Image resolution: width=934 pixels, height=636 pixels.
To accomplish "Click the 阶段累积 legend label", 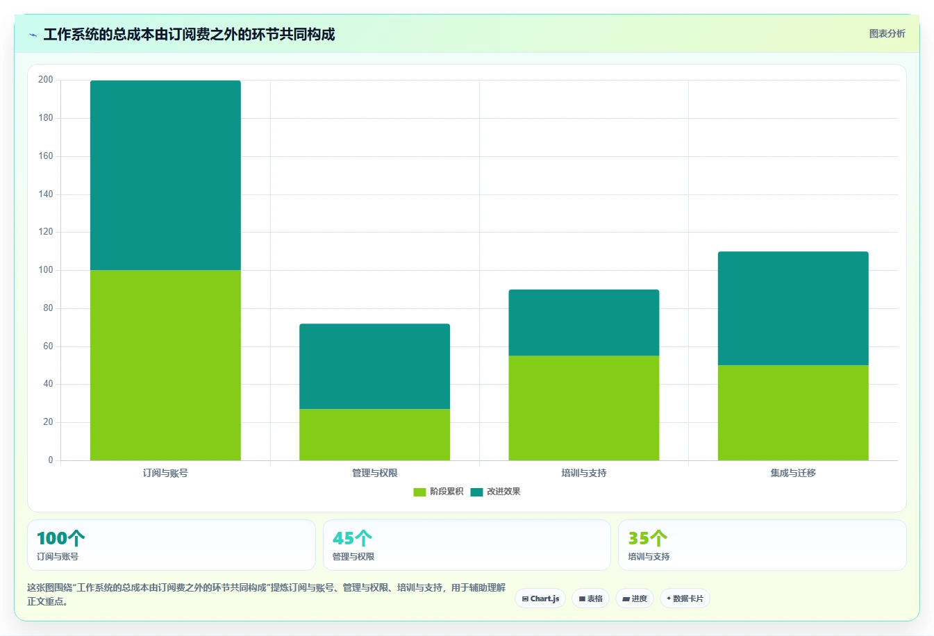I will pyautogui.click(x=447, y=492).
